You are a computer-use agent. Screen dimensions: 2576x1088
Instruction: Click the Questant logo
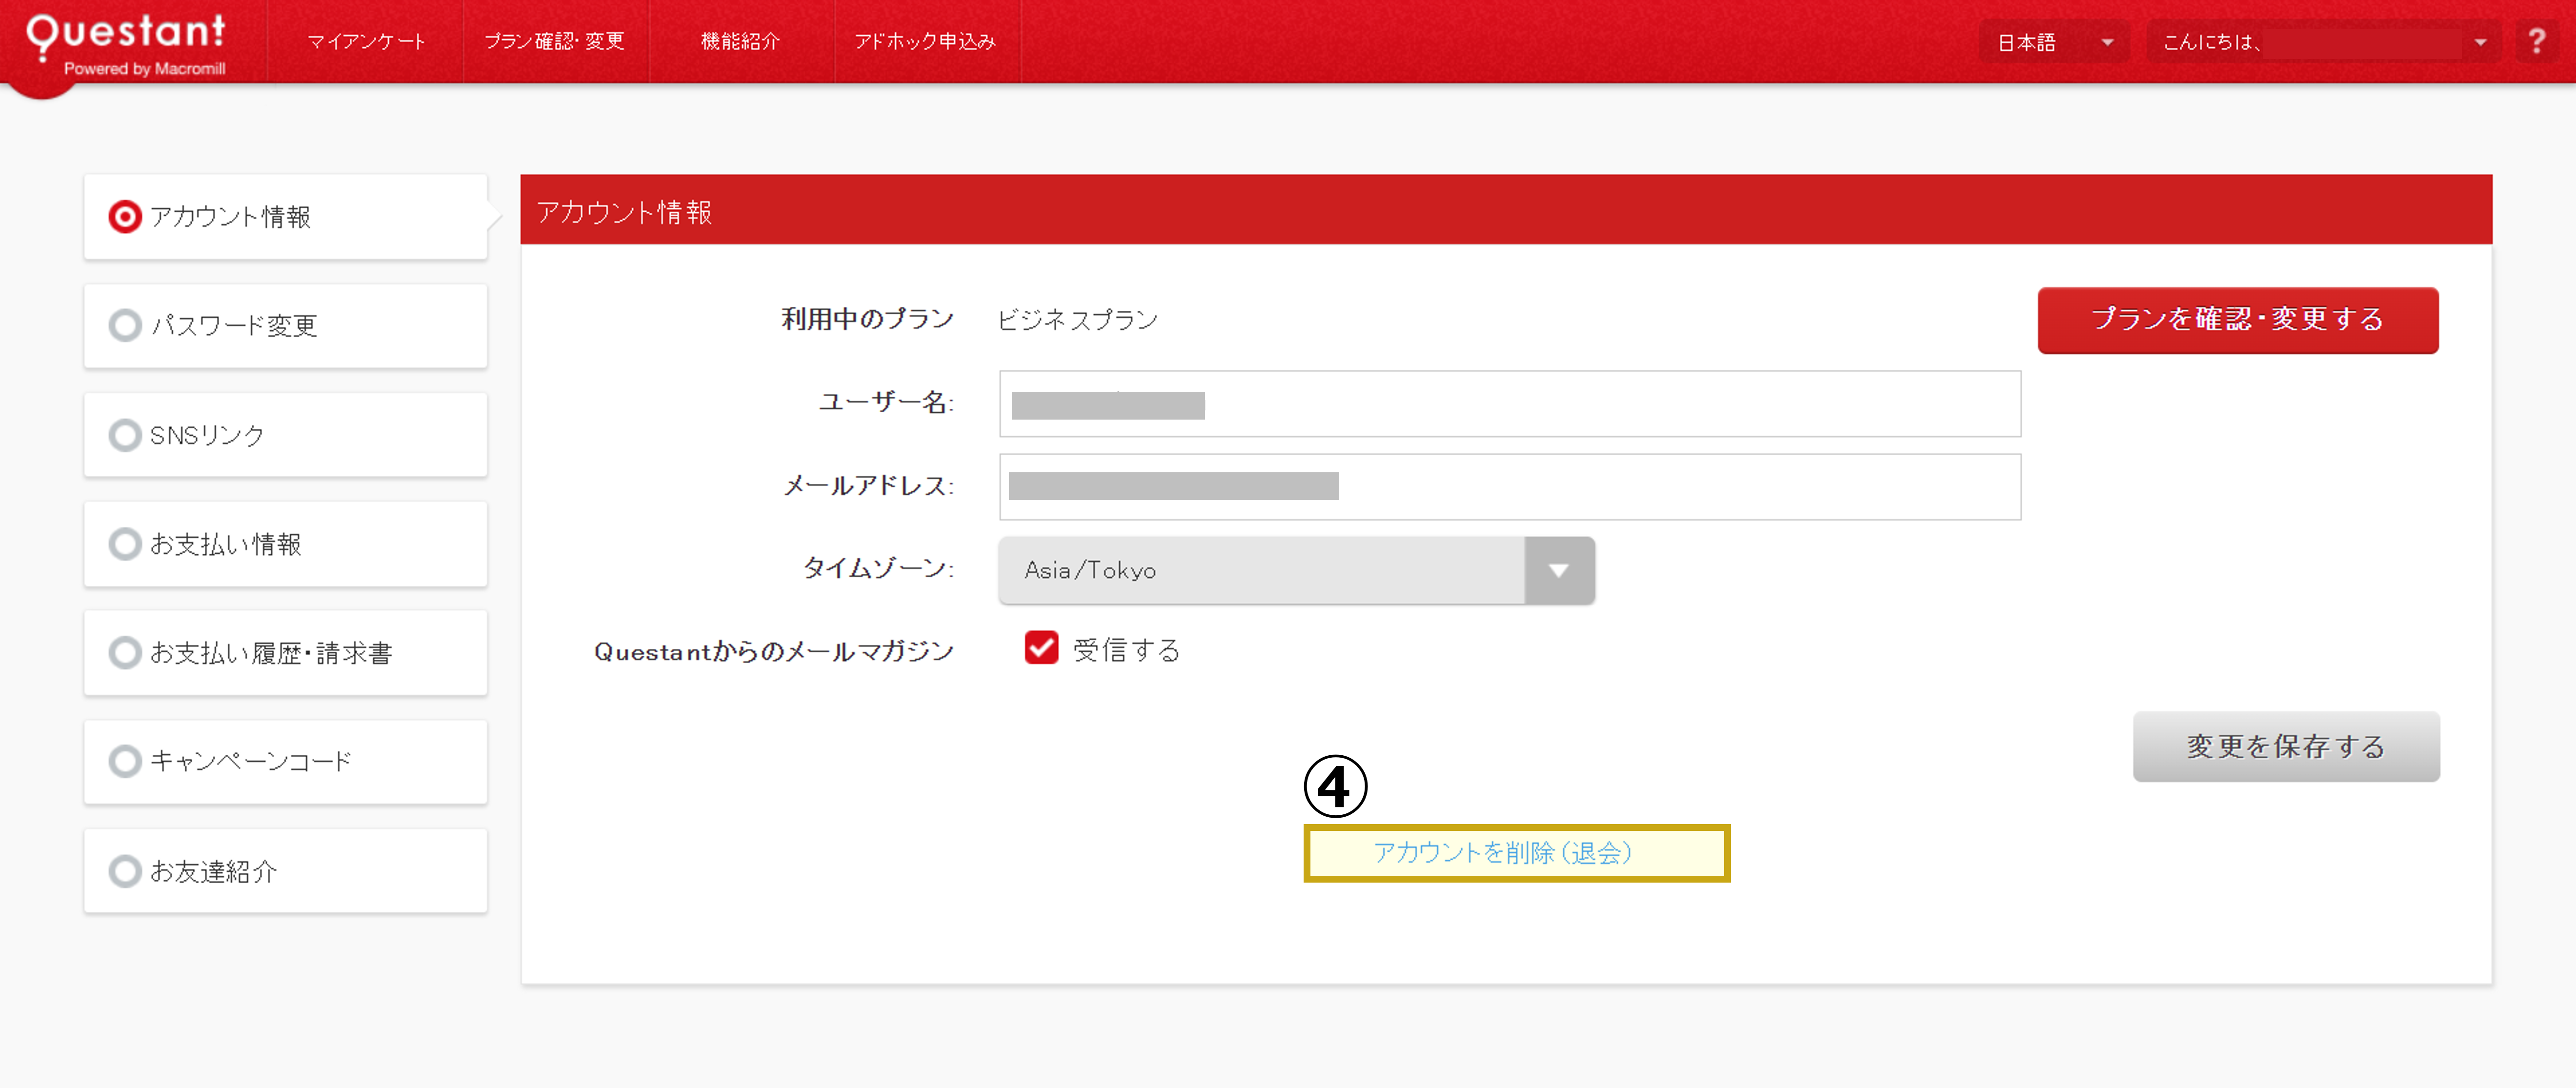(126, 44)
